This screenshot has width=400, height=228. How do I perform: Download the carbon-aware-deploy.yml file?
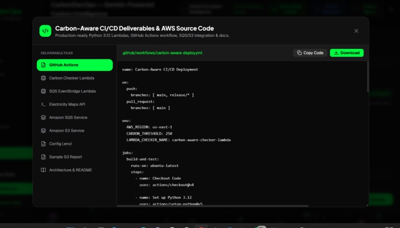coord(347,53)
